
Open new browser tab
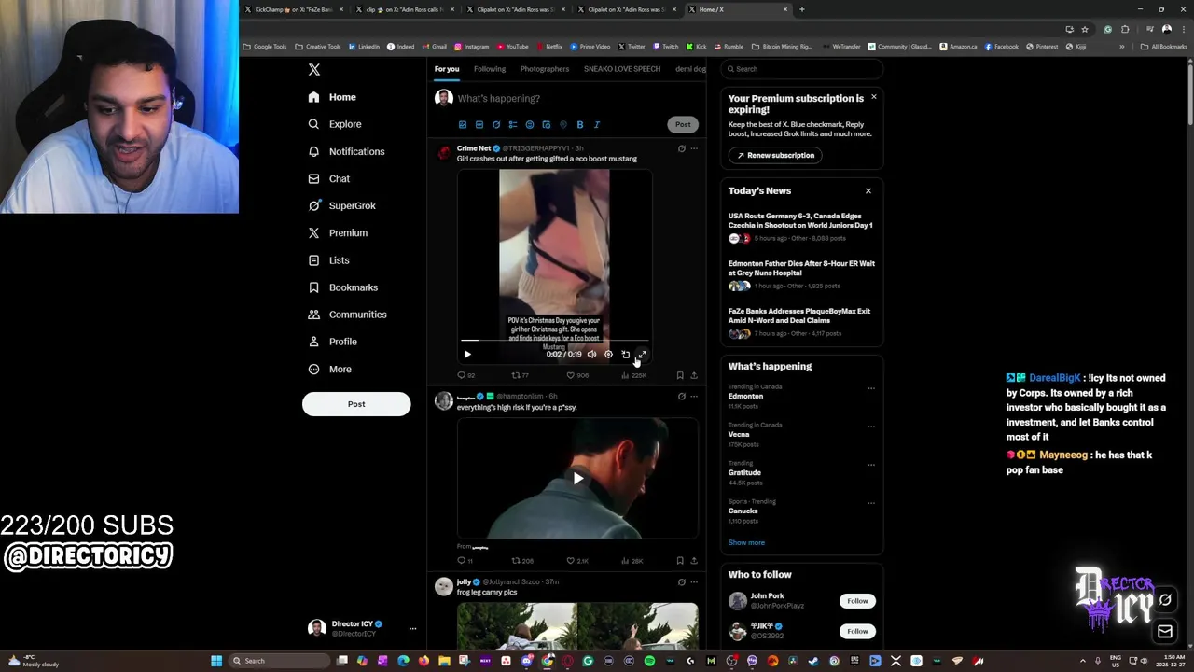pyautogui.click(x=802, y=9)
